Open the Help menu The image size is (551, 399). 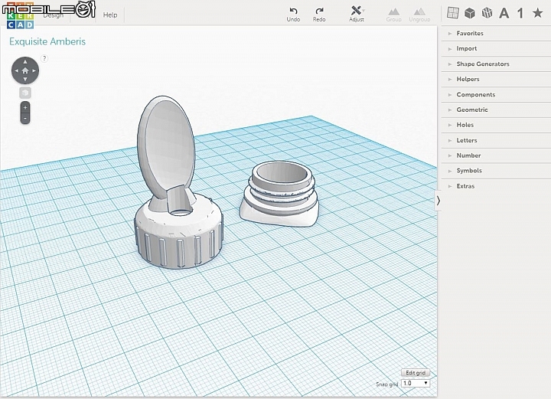(x=110, y=15)
